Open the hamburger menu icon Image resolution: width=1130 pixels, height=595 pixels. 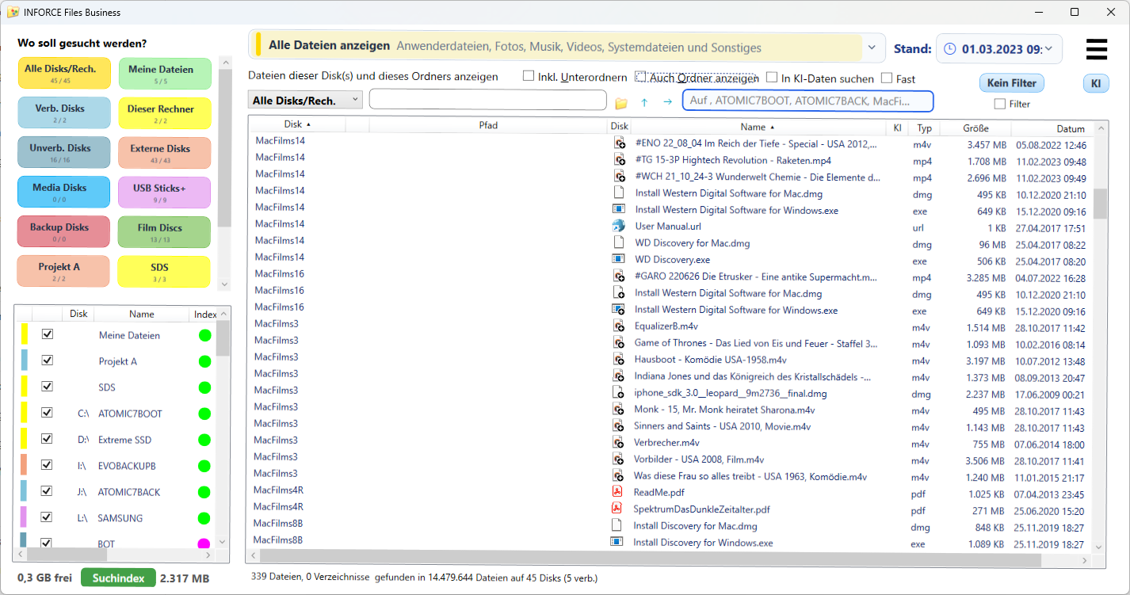1096,49
